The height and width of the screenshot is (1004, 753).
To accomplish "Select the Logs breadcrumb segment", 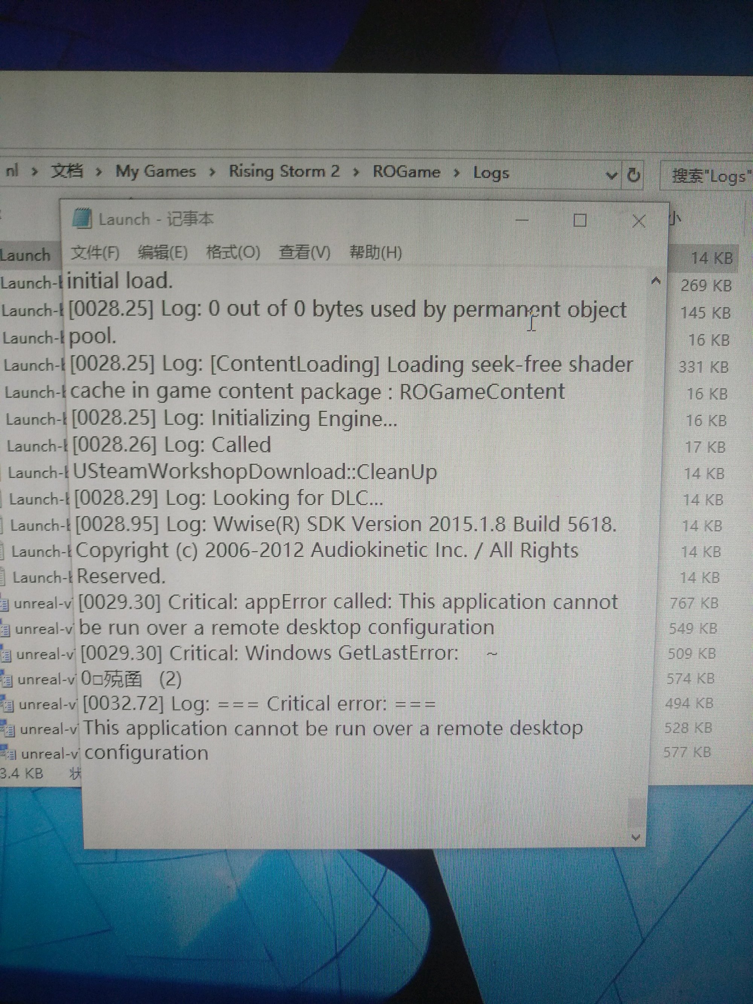I will click(491, 173).
